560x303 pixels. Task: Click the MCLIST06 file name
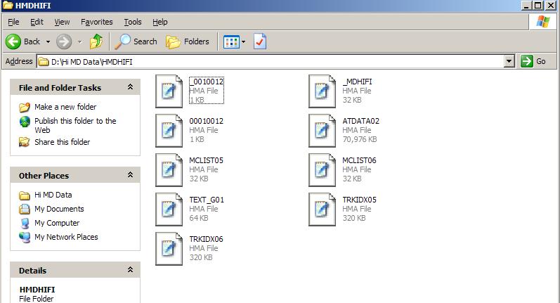click(359, 160)
